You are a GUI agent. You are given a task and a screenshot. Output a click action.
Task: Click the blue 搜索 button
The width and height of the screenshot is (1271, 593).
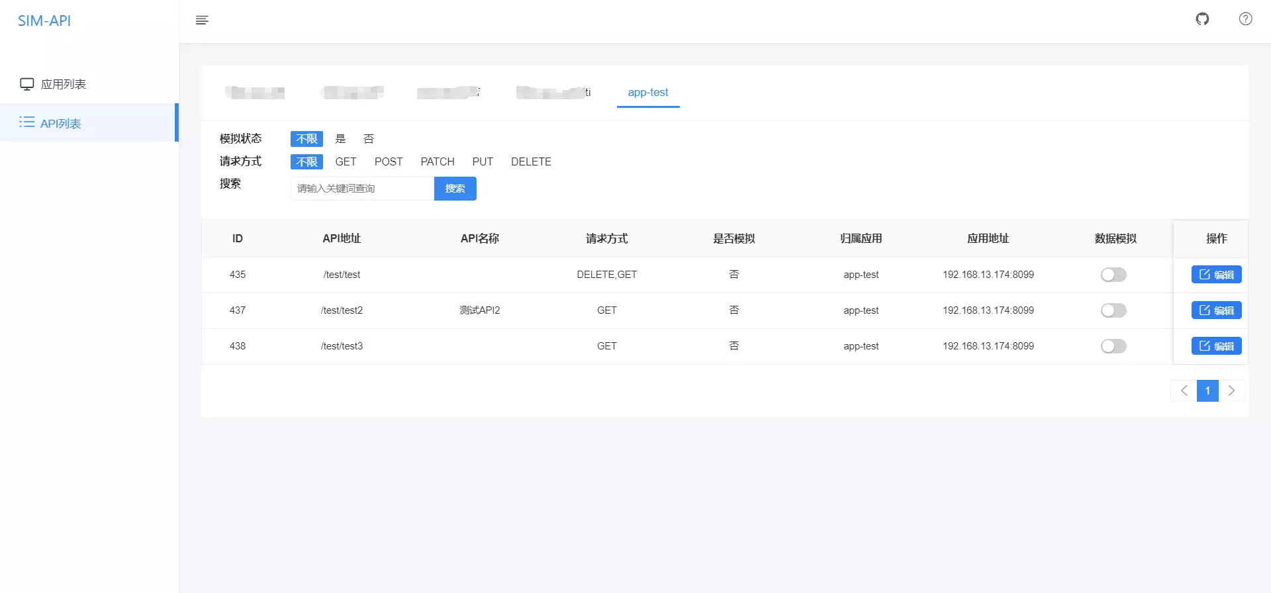pos(455,189)
